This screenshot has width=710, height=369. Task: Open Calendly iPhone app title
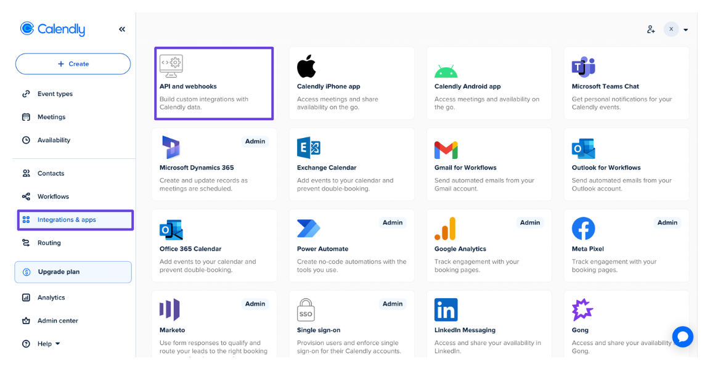tap(328, 86)
